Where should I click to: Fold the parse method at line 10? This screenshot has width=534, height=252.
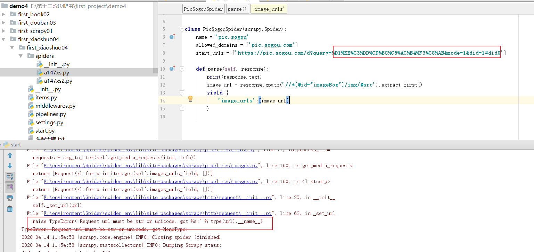pyautogui.click(x=181, y=69)
